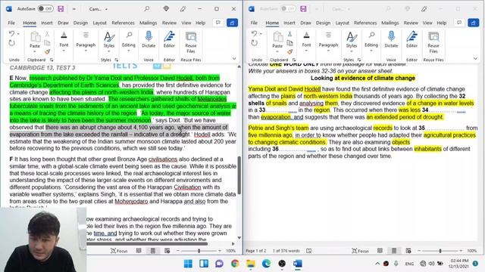
Task: Select Format Painter in right Word window
Action: click(289, 52)
